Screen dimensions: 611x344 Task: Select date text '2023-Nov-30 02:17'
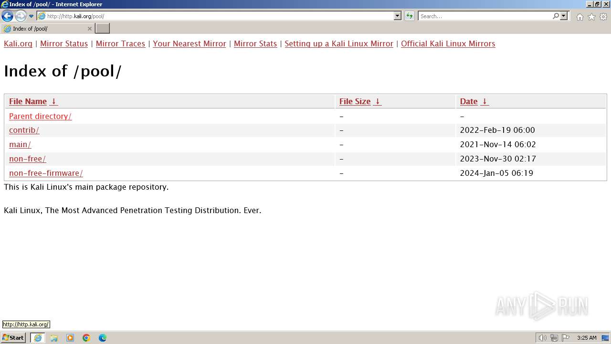point(498,159)
